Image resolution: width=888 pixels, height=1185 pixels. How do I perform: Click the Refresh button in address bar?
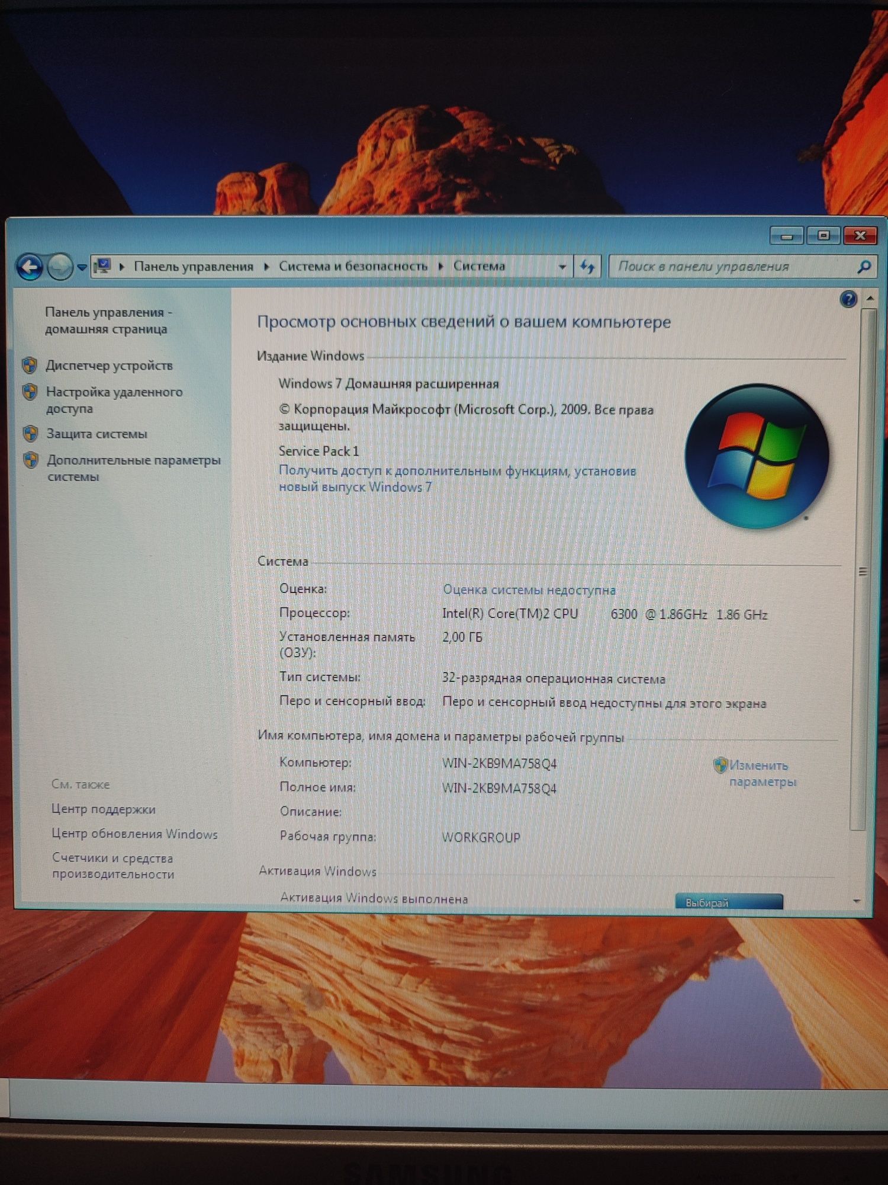587,267
